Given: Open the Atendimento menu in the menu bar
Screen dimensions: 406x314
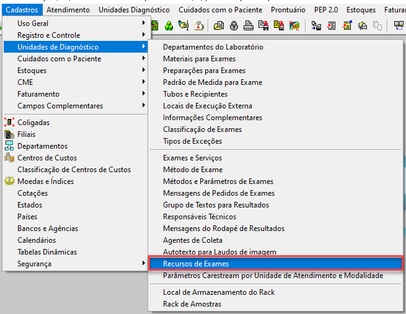Looking at the screenshot, I should click(68, 10).
